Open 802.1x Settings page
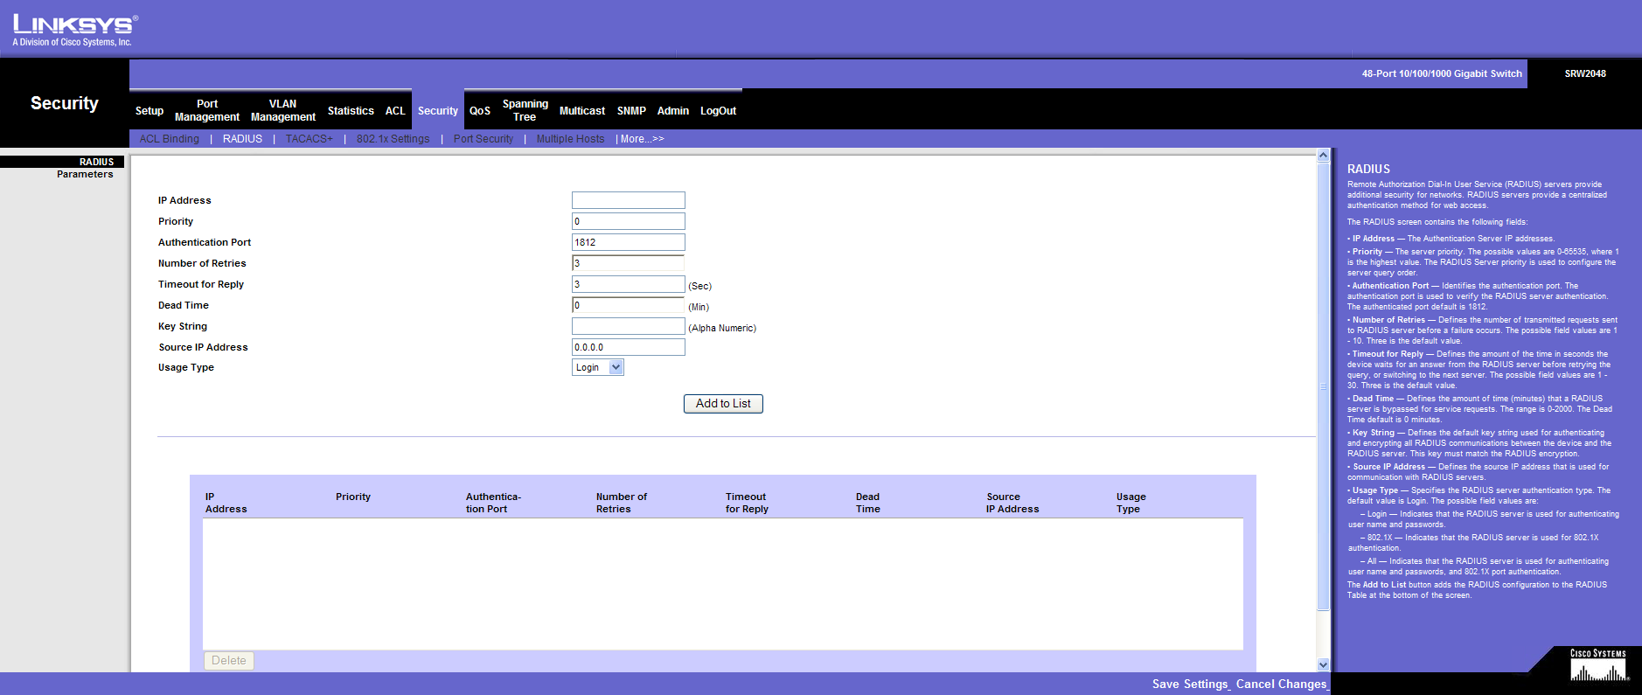Viewport: 1642px width, 695px height. (x=393, y=139)
